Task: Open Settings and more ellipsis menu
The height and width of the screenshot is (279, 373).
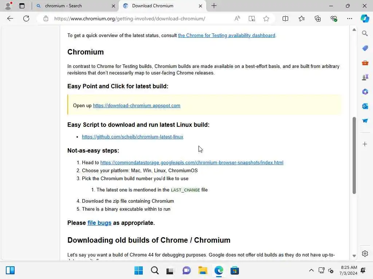Action: [x=349, y=19]
